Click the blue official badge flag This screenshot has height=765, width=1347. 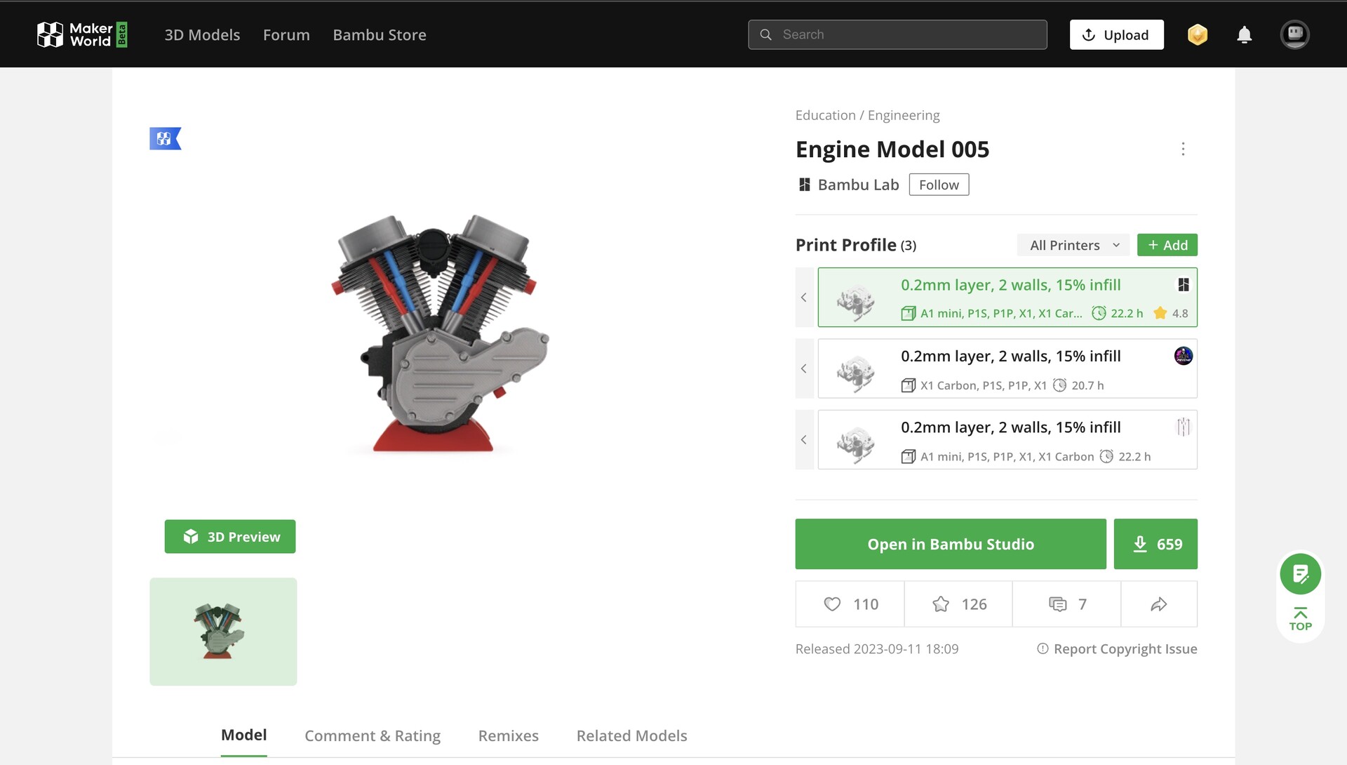point(166,138)
